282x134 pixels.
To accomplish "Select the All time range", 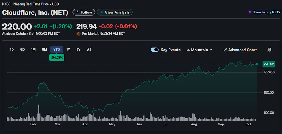I will (89, 50).
